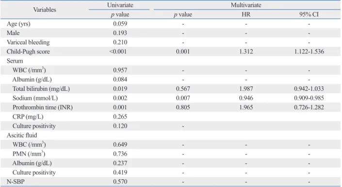Image resolution: width=342 pixels, height=187 pixels.
Task: Select the Age (yrs) row label
Action: point(18,24)
